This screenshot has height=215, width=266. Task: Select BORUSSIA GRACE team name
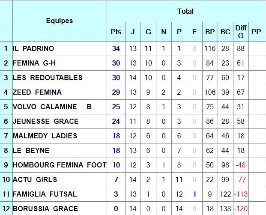pos(45,209)
